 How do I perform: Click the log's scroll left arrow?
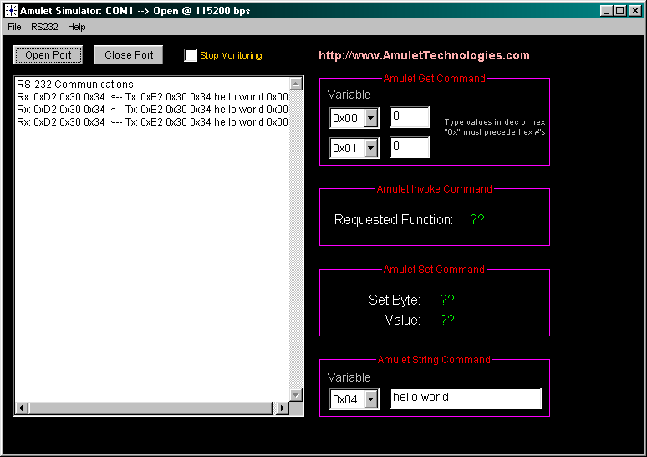[x=22, y=408]
